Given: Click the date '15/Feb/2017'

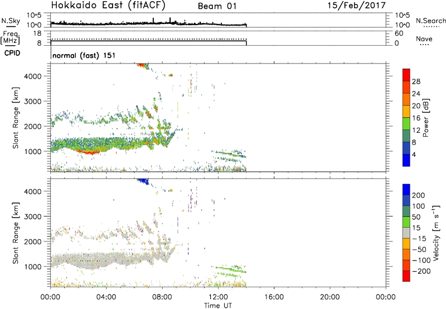Looking at the screenshot, I should point(356,6).
